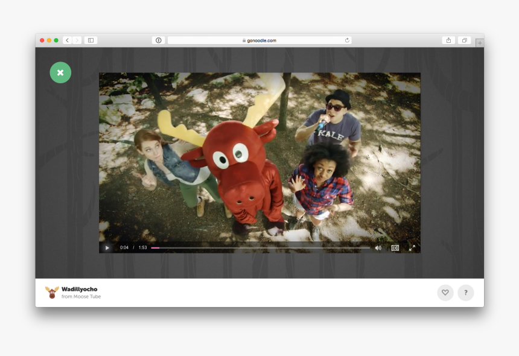Go forward in Safari
This screenshot has width=519, height=356.
click(x=77, y=40)
